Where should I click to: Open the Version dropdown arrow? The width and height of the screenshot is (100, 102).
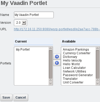coord(24,23)
